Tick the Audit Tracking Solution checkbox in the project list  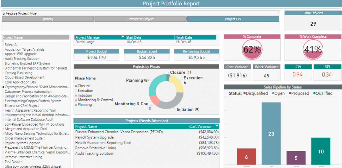tap(3, 59)
